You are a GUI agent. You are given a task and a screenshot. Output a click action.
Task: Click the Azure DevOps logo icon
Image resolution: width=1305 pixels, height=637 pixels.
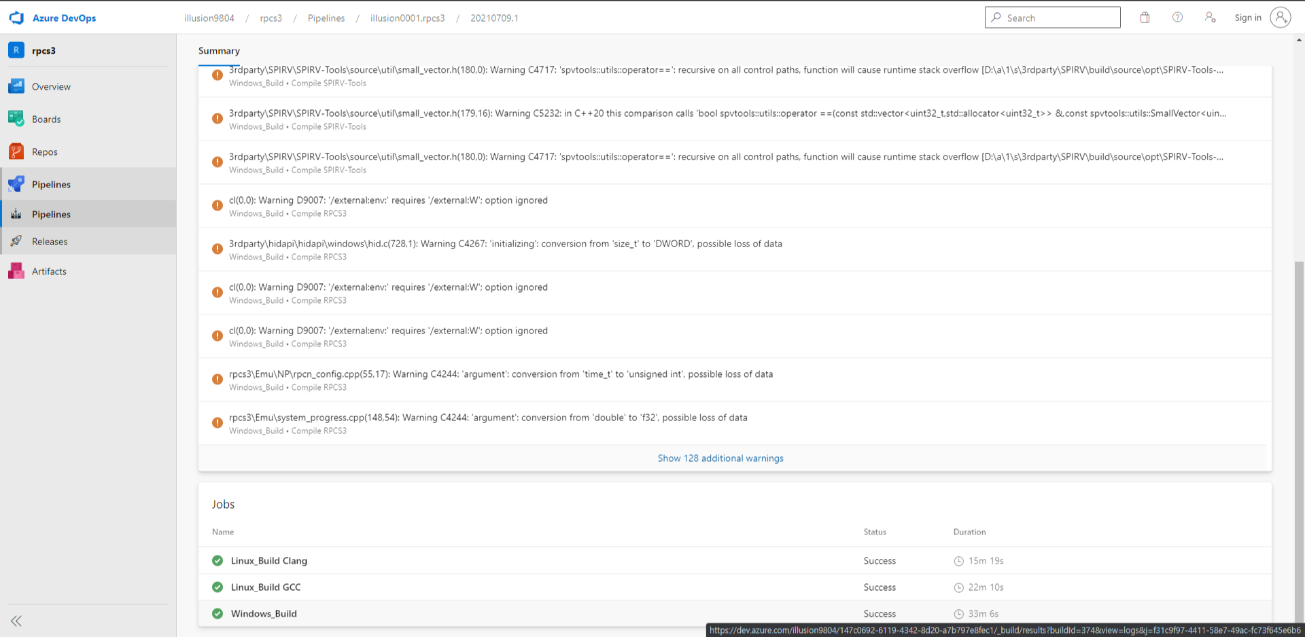pos(16,18)
